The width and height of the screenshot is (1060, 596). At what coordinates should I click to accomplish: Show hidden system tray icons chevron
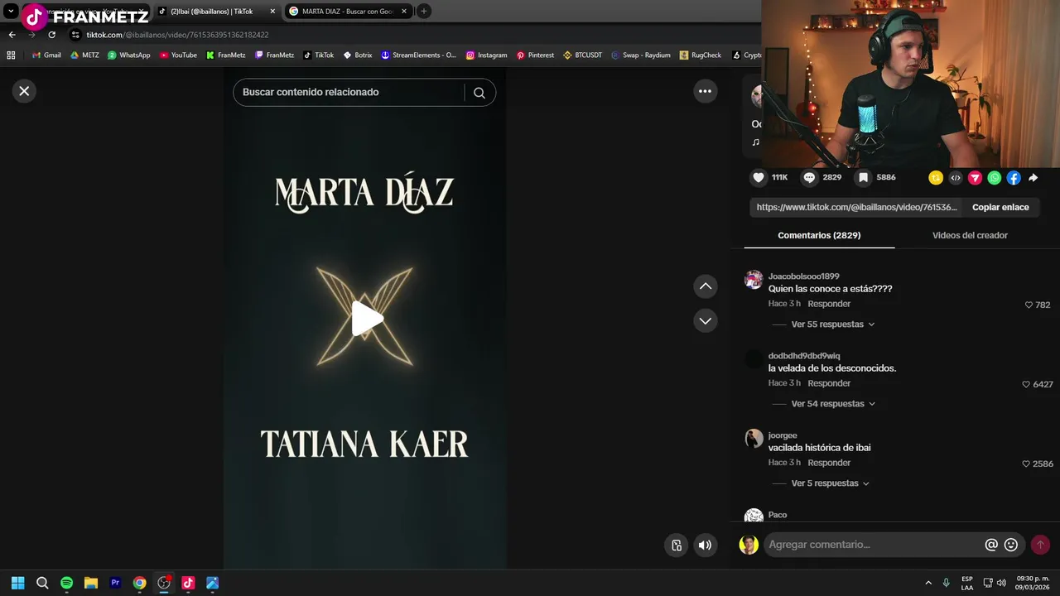tap(928, 583)
